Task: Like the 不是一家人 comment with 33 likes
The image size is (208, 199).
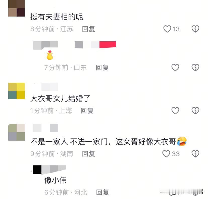Action: (x=166, y=154)
